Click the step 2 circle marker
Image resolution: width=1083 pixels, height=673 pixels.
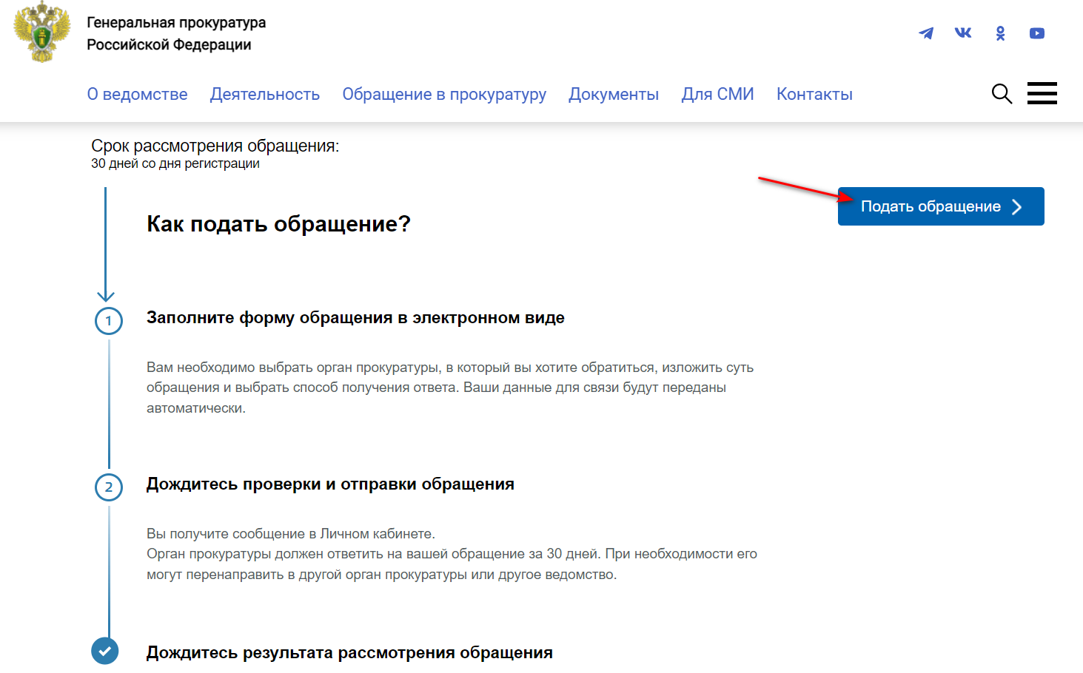tap(109, 487)
